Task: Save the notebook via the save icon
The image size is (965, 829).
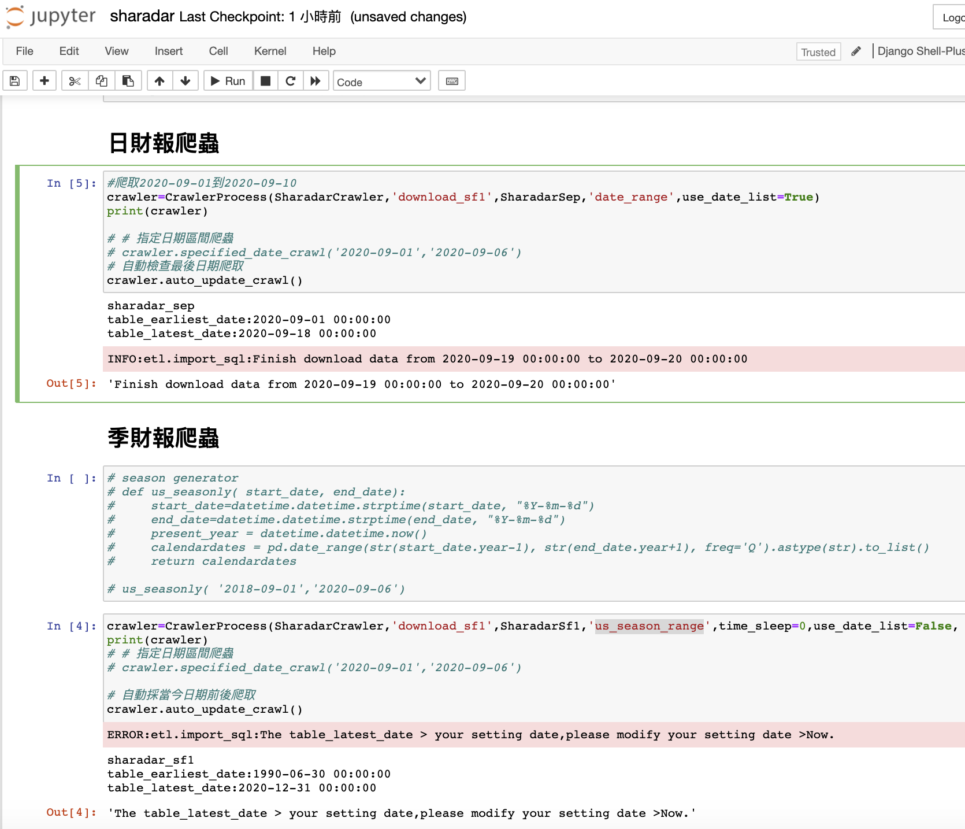Action: [14, 80]
